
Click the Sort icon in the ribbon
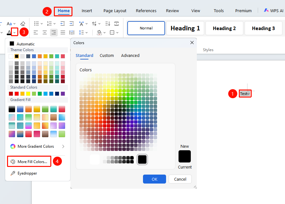click(x=108, y=24)
